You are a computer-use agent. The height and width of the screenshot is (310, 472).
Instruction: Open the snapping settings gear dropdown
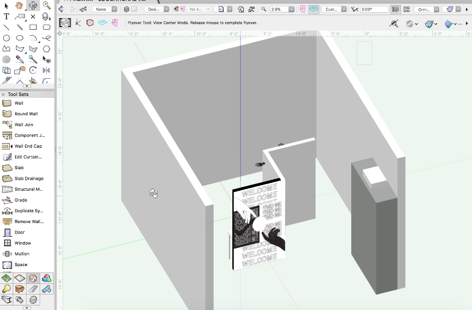click(x=412, y=23)
